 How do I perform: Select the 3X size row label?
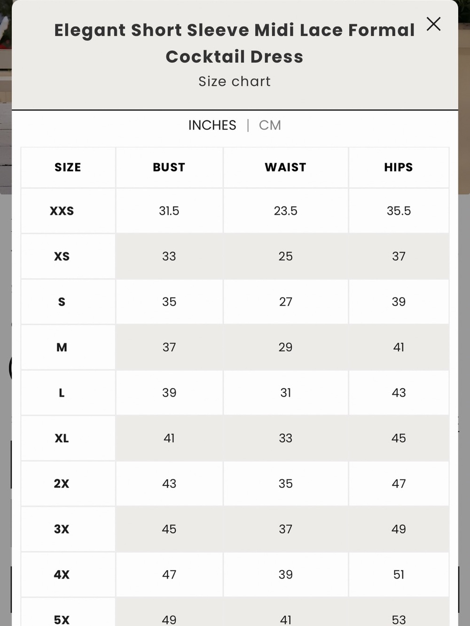coord(62,529)
